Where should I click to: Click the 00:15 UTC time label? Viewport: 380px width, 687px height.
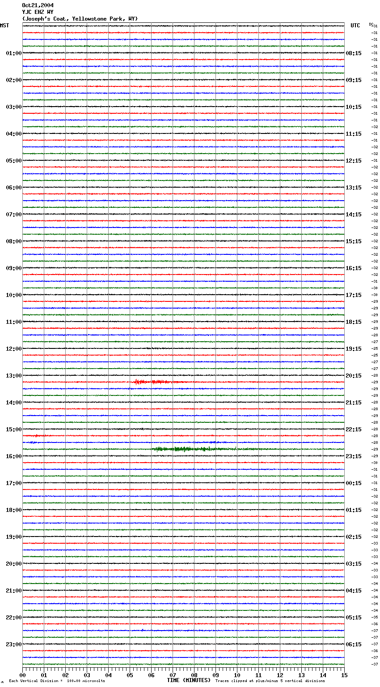pyautogui.click(x=354, y=483)
